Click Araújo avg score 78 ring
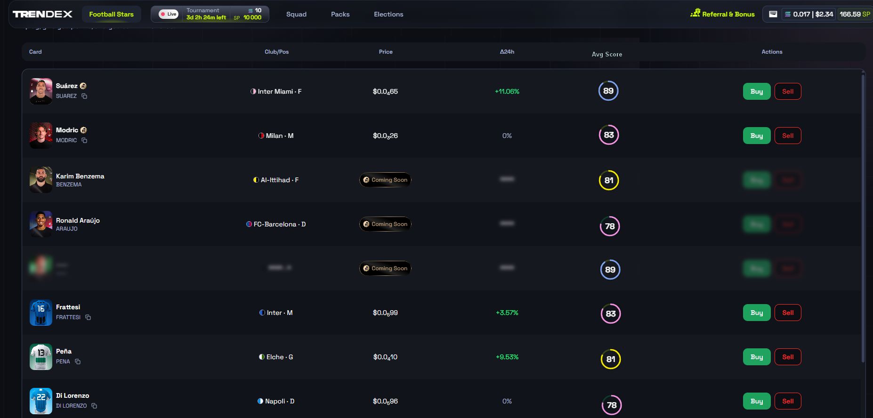This screenshot has width=873, height=418. [610, 226]
